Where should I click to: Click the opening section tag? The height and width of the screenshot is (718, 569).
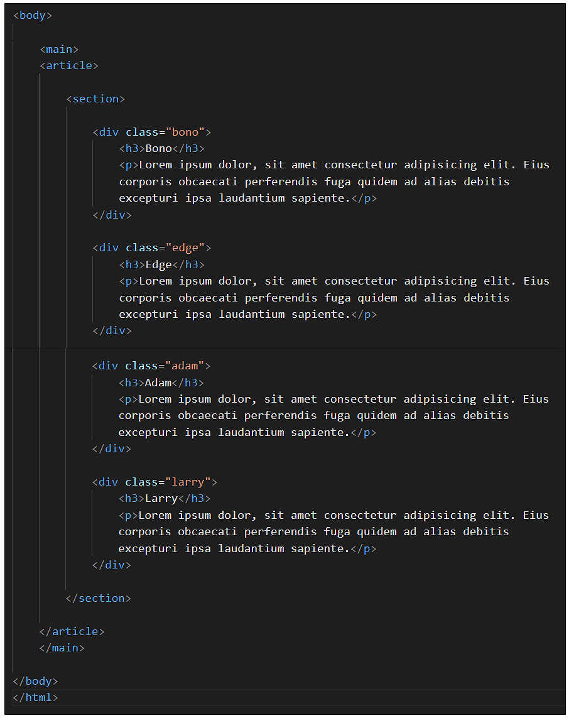click(x=95, y=99)
